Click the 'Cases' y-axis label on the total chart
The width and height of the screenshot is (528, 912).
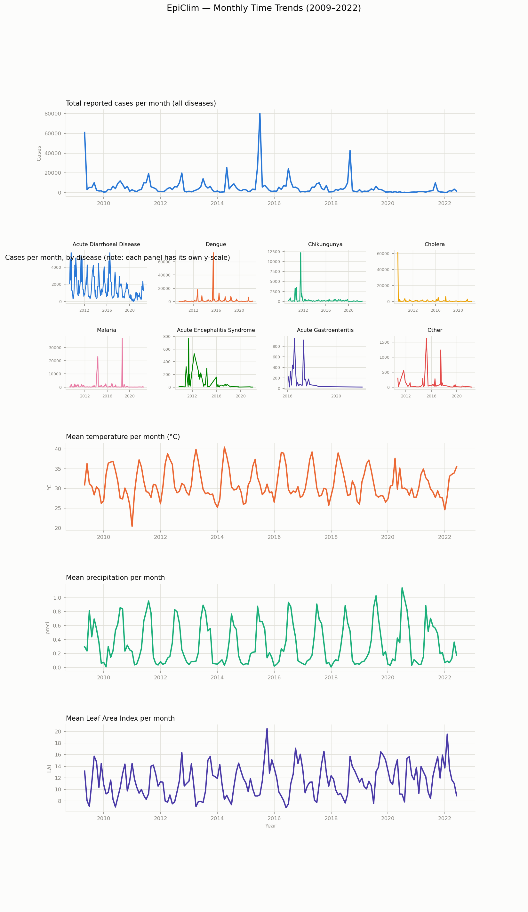39,154
